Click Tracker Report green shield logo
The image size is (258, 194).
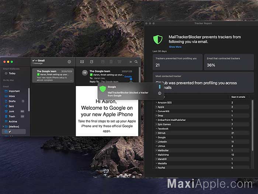click(x=158, y=39)
